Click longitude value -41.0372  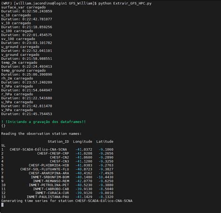pyautogui.click(x=84, y=150)
